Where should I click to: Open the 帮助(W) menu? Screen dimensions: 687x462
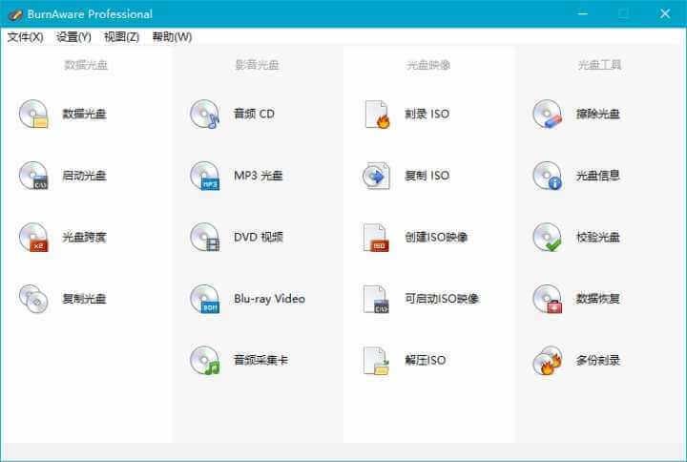[172, 37]
